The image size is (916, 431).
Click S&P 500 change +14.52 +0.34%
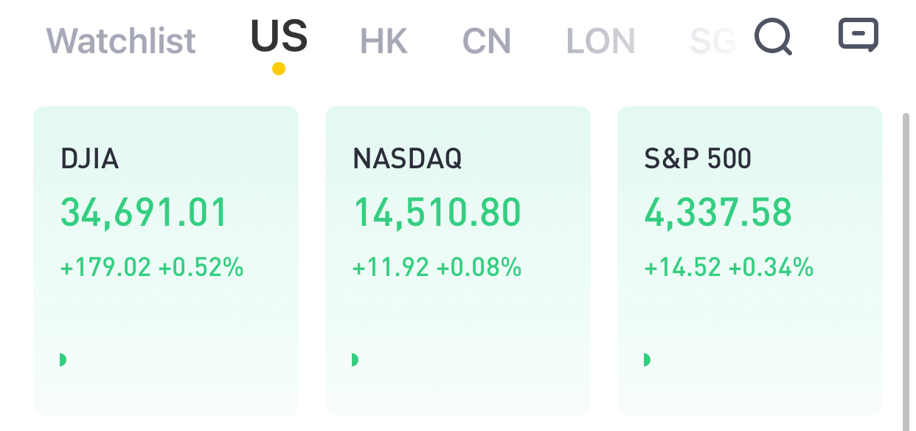(x=729, y=267)
